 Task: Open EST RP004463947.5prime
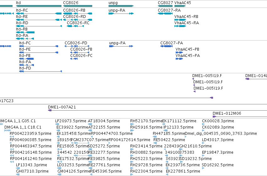click(x=31, y=146)
